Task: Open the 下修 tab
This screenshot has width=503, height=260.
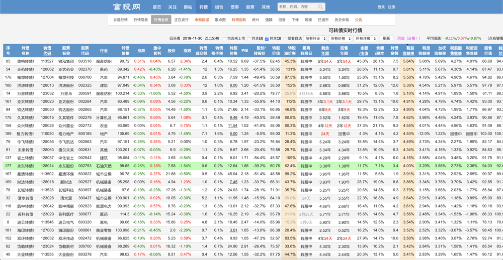Action: (x=295, y=20)
